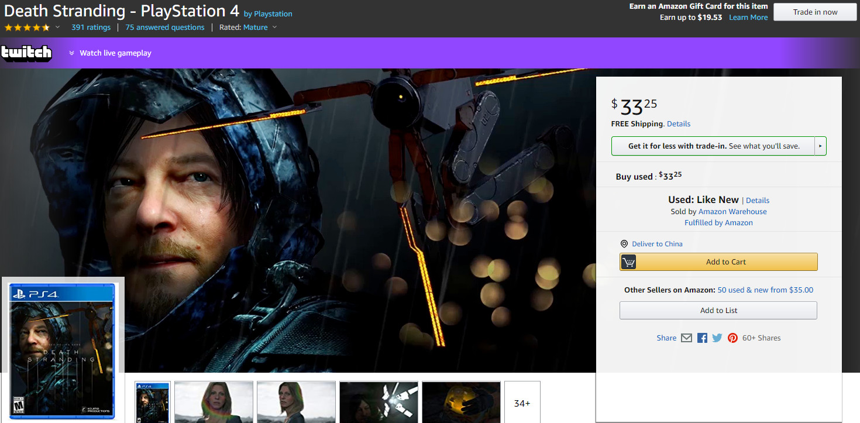Click the Buy used: $33.25 text
860x423 pixels.
point(649,176)
